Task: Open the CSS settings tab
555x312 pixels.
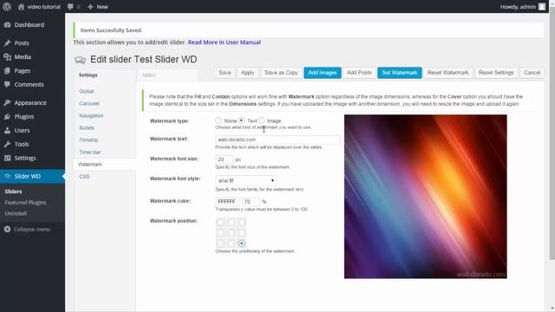Action: (84, 177)
